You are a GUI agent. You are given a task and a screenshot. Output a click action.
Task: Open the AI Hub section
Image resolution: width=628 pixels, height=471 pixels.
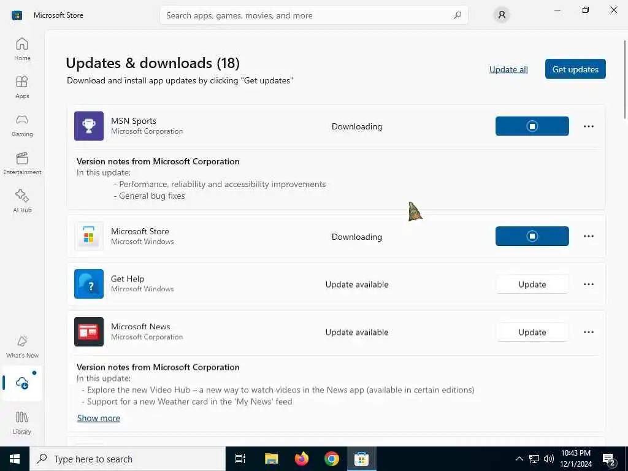(22, 201)
